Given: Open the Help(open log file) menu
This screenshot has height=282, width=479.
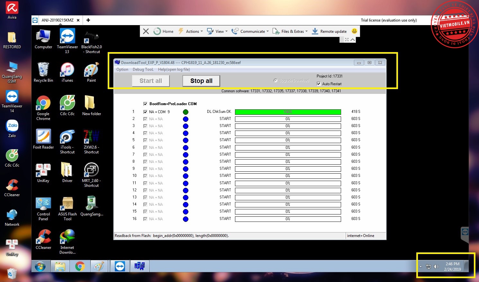Looking at the screenshot, I should coord(174,69).
